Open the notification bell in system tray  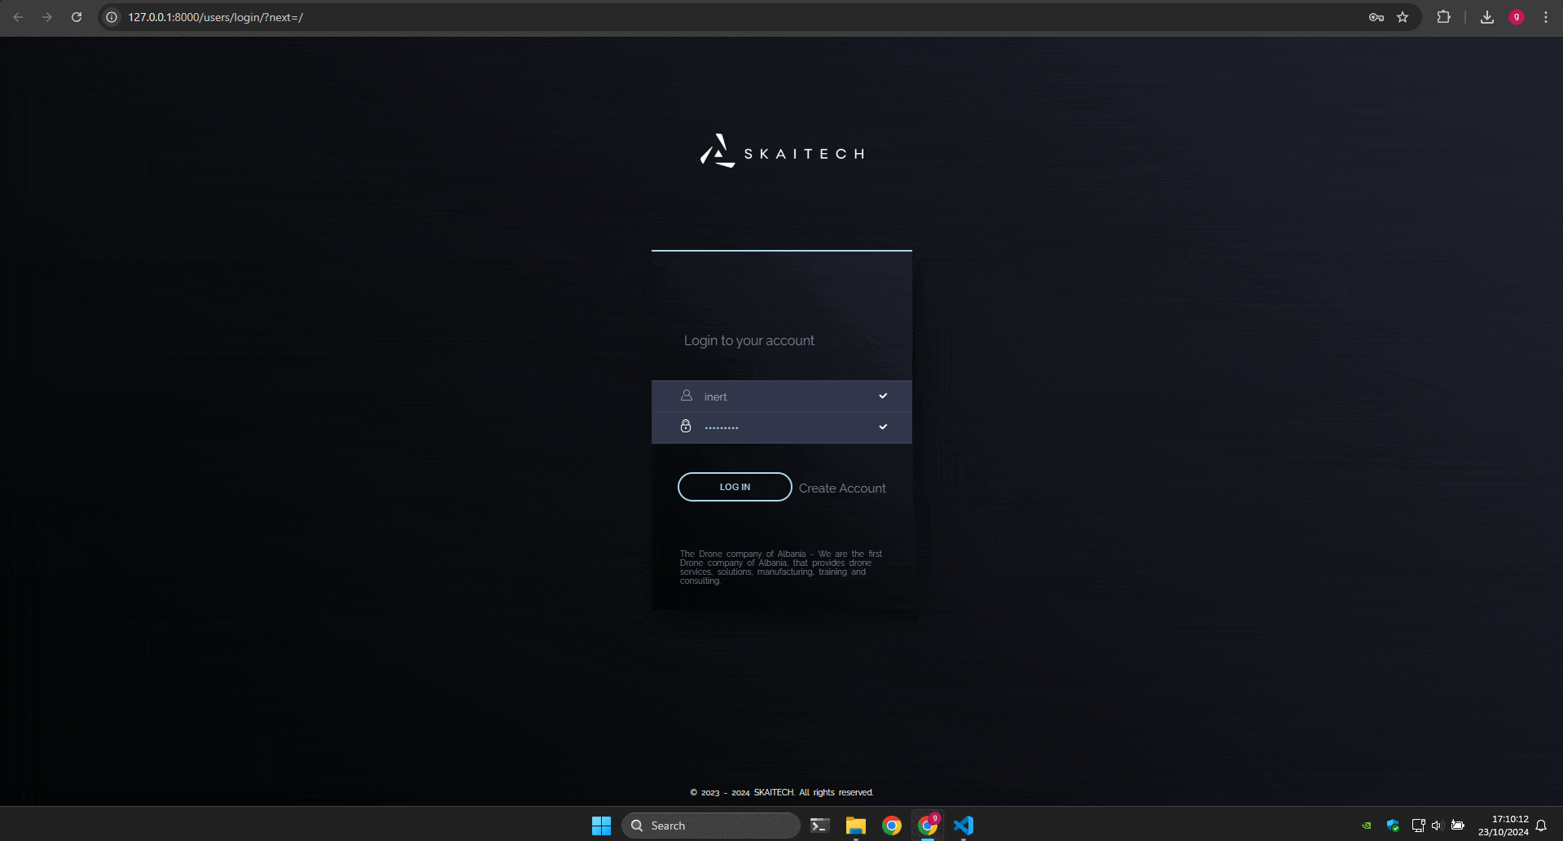click(1541, 826)
